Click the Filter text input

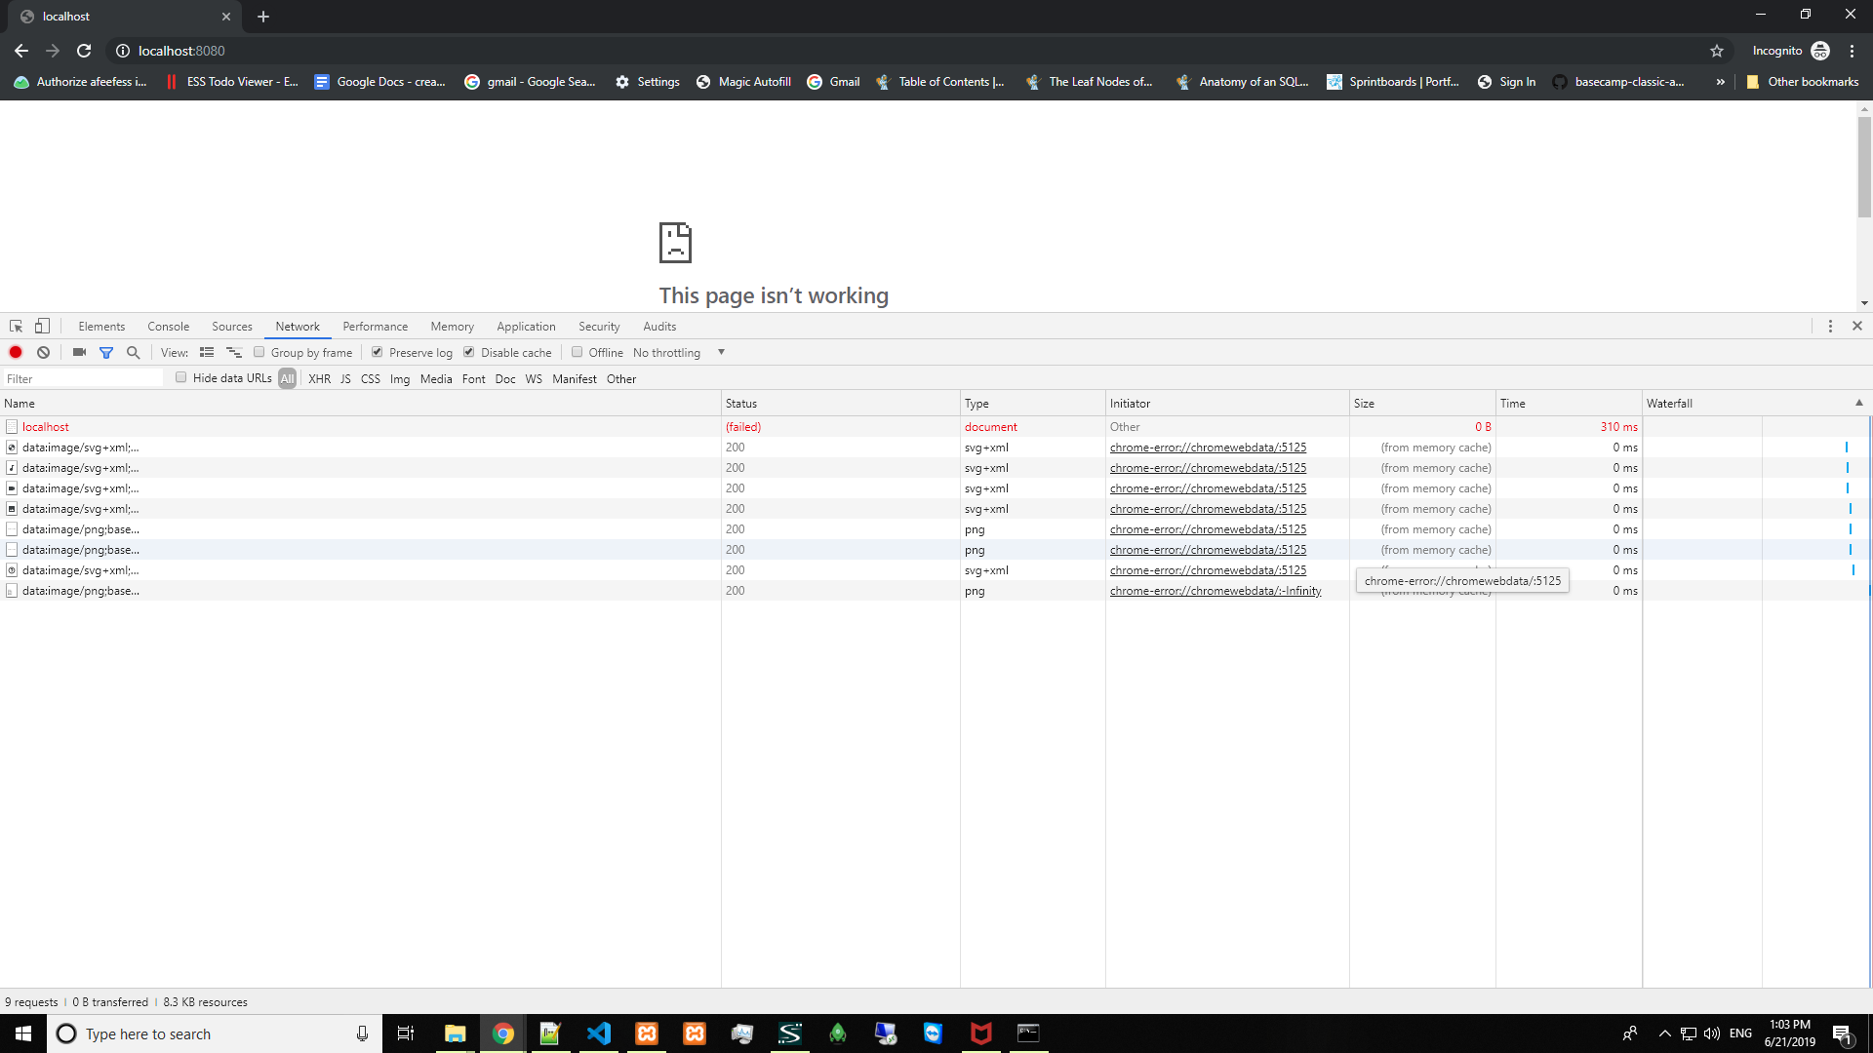[x=83, y=379]
